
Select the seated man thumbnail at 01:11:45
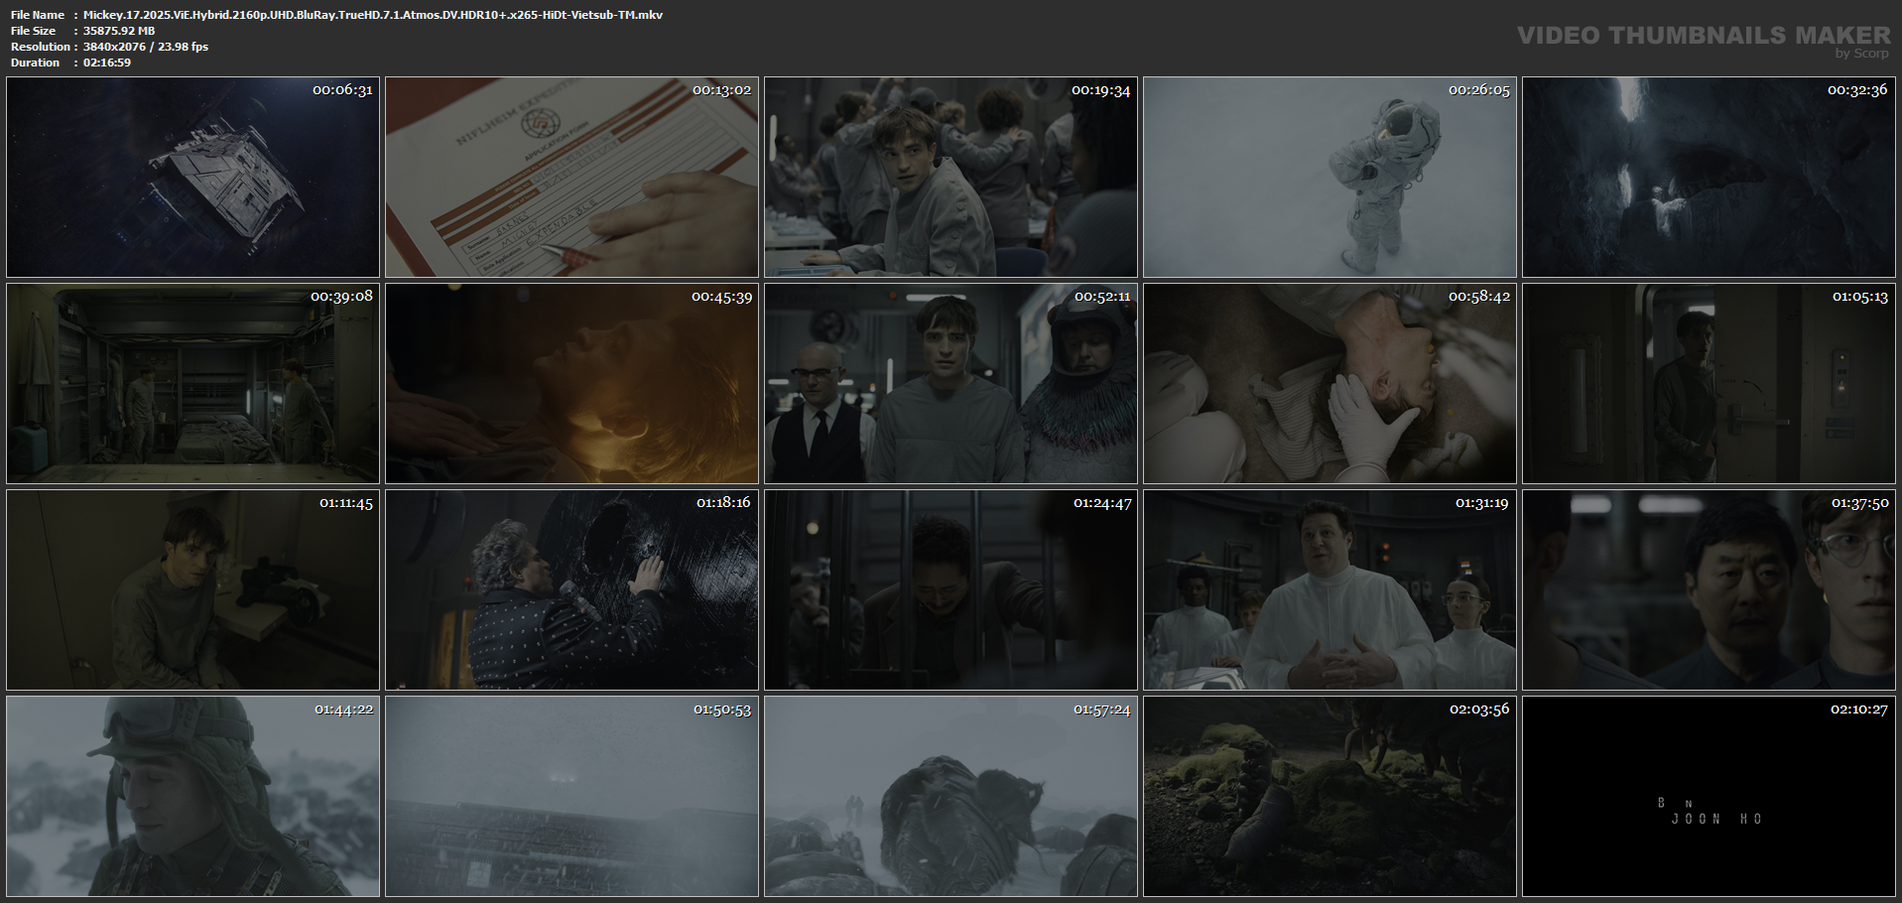pyautogui.click(x=192, y=589)
